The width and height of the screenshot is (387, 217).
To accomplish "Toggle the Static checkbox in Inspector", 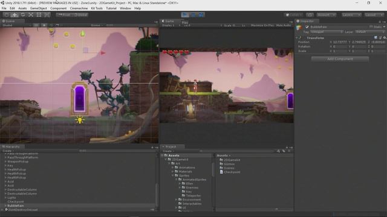I will coord(371,27).
